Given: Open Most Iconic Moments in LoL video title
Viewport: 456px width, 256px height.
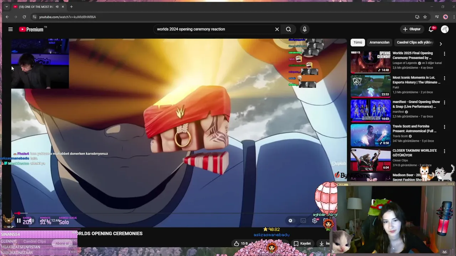Looking at the screenshot, I should pyautogui.click(x=416, y=80).
